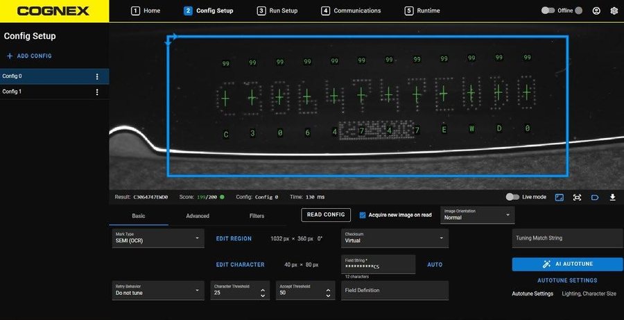Click EDIT CHARACTER
This screenshot has width=624, height=320.
(240, 264)
